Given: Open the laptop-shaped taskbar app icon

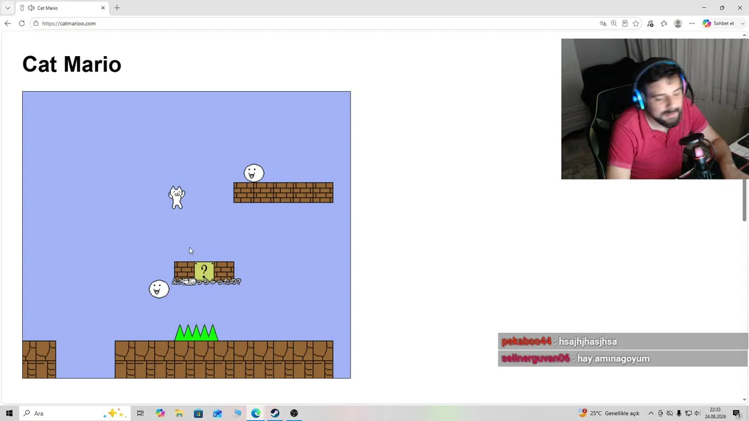Looking at the screenshot, I should point(237,413).
